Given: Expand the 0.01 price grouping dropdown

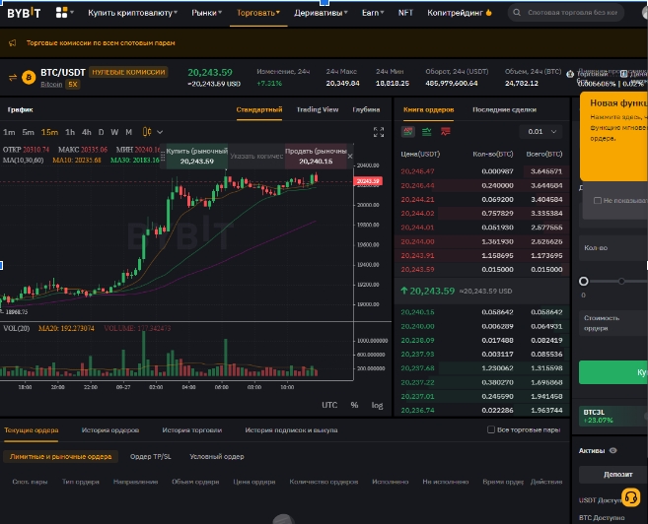Looking at the screenshot, I should coord(541,132).
